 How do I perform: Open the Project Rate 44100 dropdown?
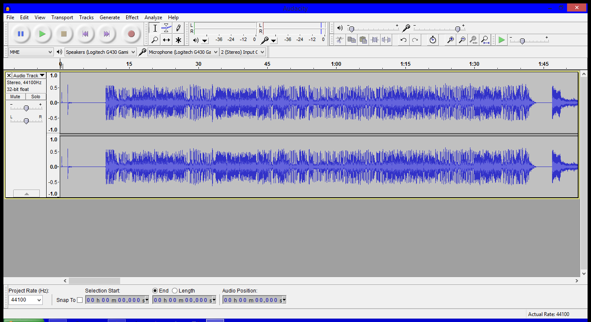(26, 300)
